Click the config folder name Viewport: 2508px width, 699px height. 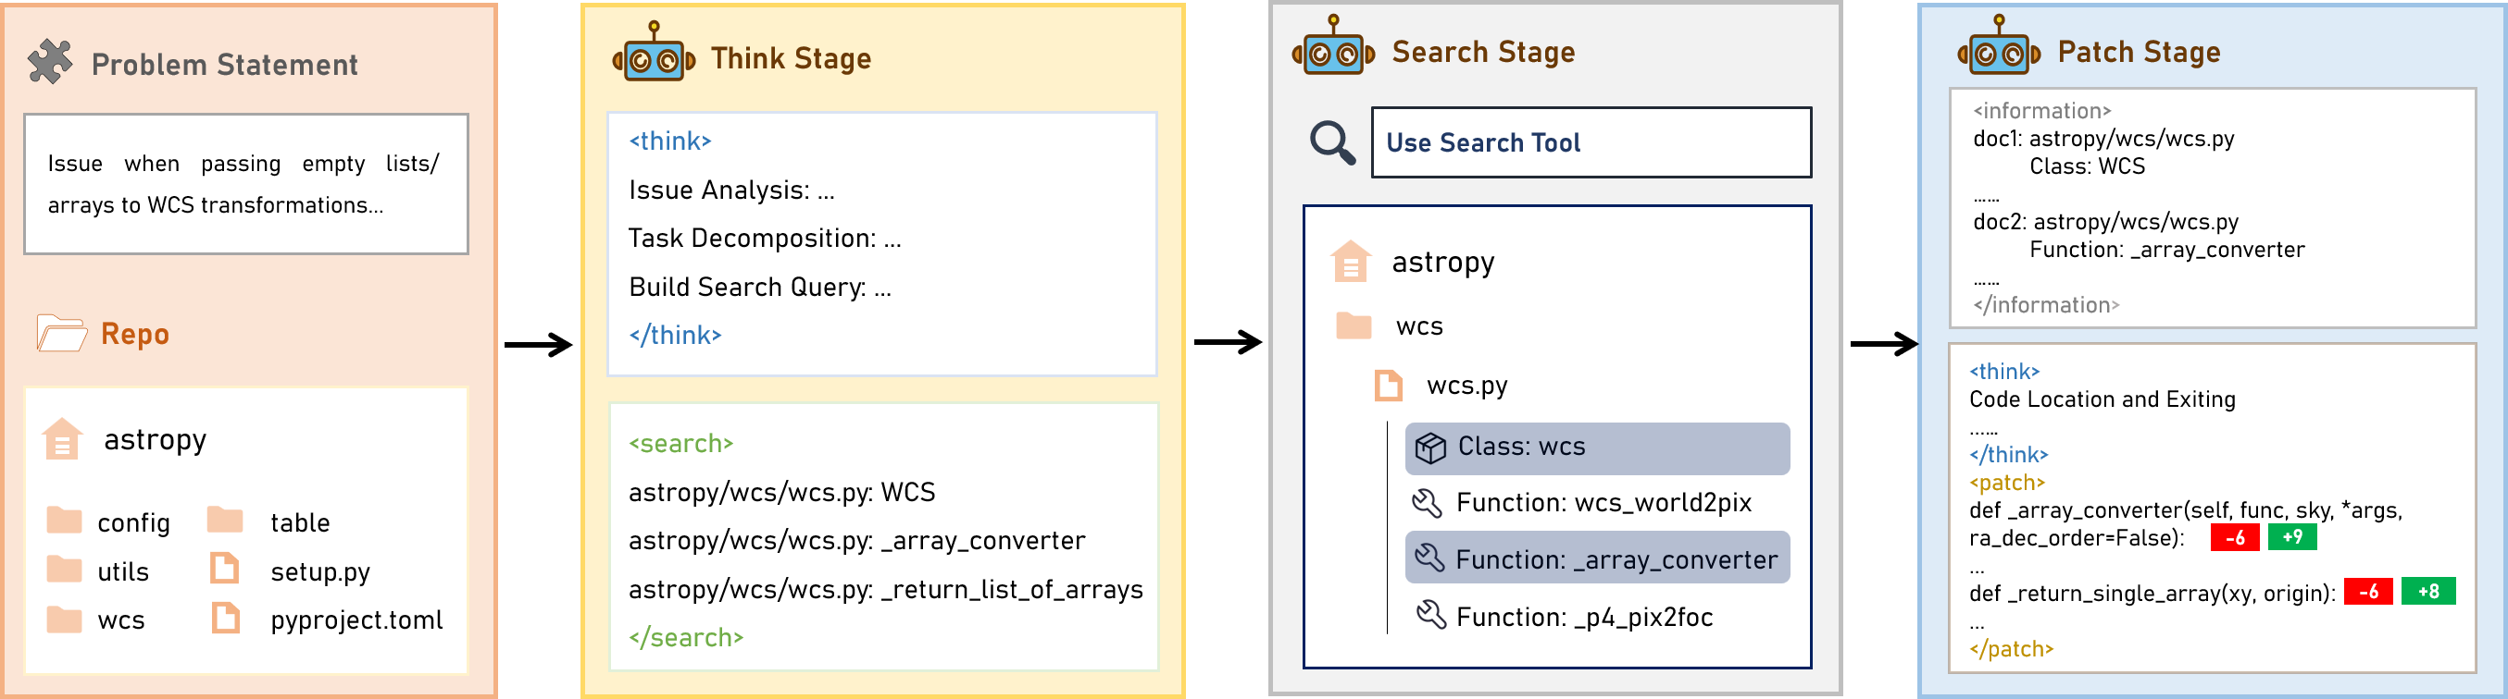pos(133,523)
